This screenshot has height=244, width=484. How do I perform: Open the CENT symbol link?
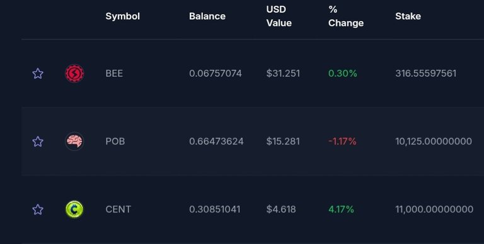click(118, 209)
